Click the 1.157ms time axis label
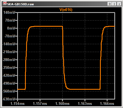Image resolution: width=123 pixels, height=108 pixels. (40, 104)
